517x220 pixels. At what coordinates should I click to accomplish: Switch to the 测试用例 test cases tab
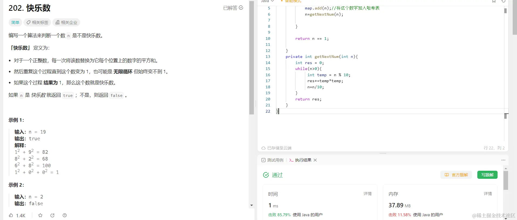click(x=272, y=160)
